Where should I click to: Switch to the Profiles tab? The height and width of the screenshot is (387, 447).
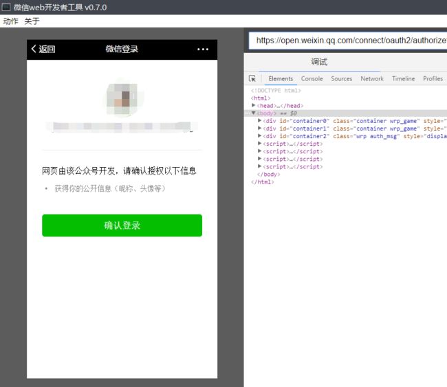click(x=433, y=78)
